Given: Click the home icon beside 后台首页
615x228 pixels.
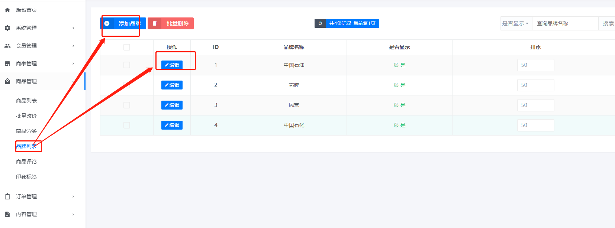Looking at the screenshot, I should 7,10.
